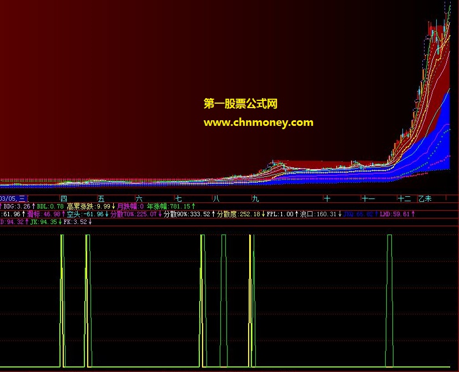Screen dimensions: 459x372
Task: Click the 乙未 year marker
Action: pos(425,199)
